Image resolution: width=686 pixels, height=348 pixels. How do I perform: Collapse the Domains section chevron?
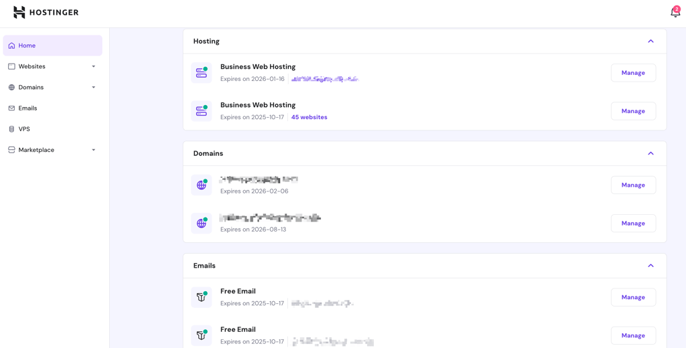650,153
